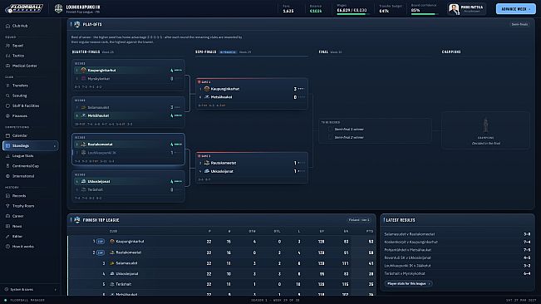541x304 pixels.
Task: Click result Koskenkorpit v Kaupunginkarhut
Action: 457,242
